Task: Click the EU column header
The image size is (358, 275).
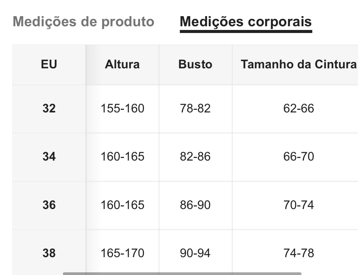Action: tap(49, 64)
